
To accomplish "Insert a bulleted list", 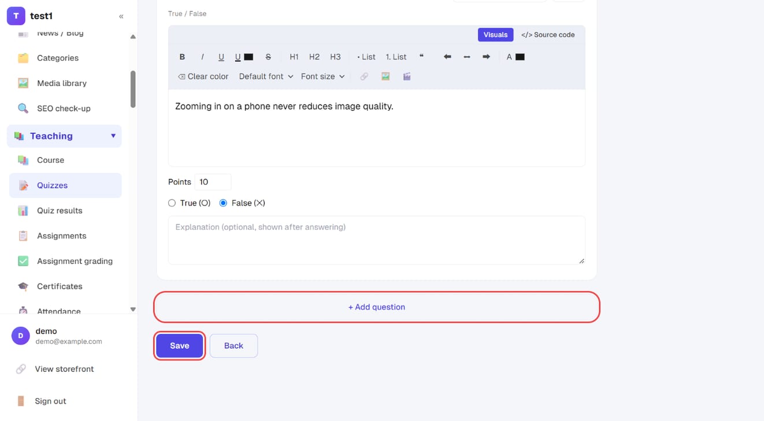I will (366, 57).
